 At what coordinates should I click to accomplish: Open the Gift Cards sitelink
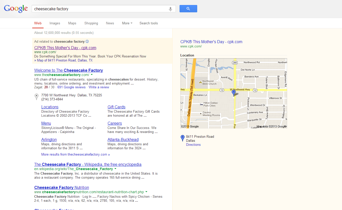(116, 107)
